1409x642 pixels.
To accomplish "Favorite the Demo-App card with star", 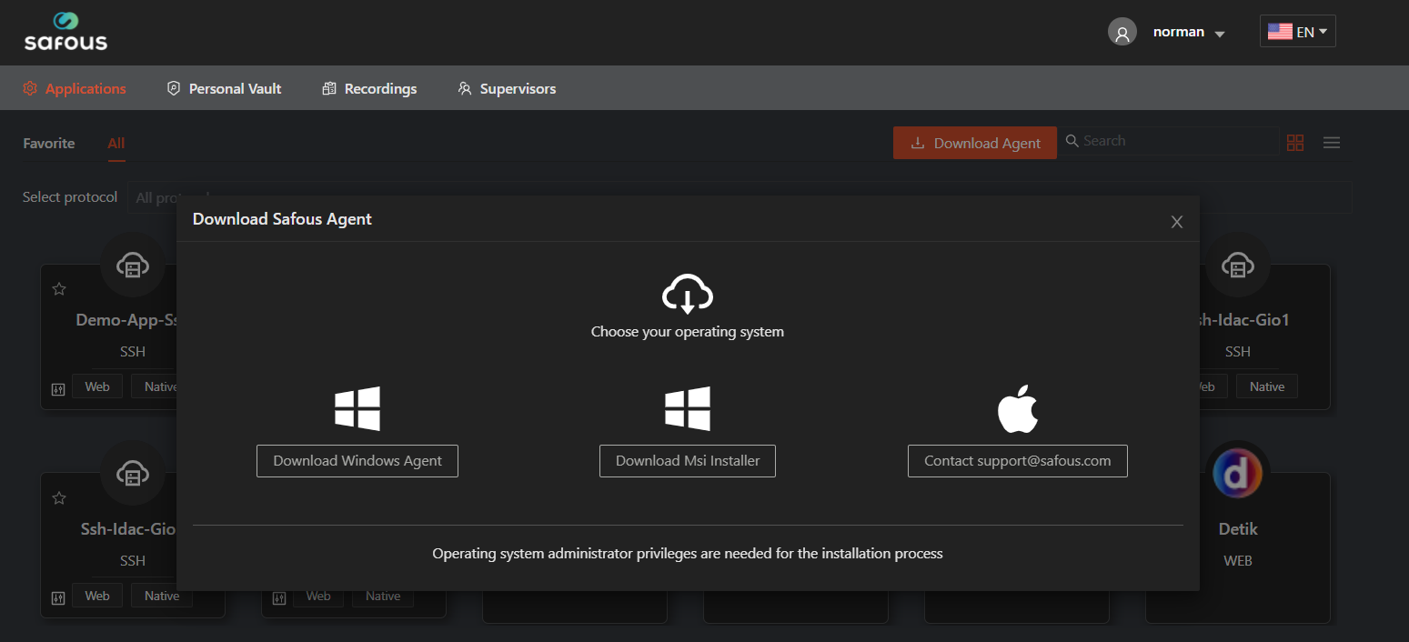I will click(59, 289).
